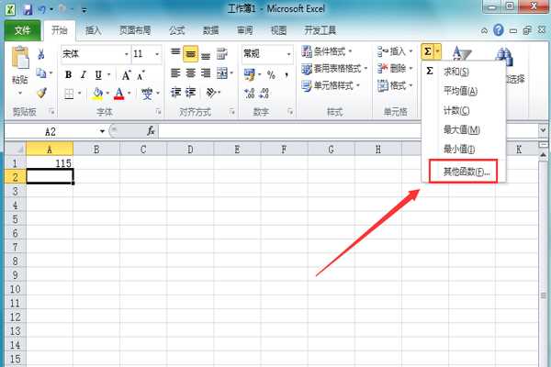The image size is (551, 367).
Task: Switch to the 公式 tab
Action: [x=177, y=30]
